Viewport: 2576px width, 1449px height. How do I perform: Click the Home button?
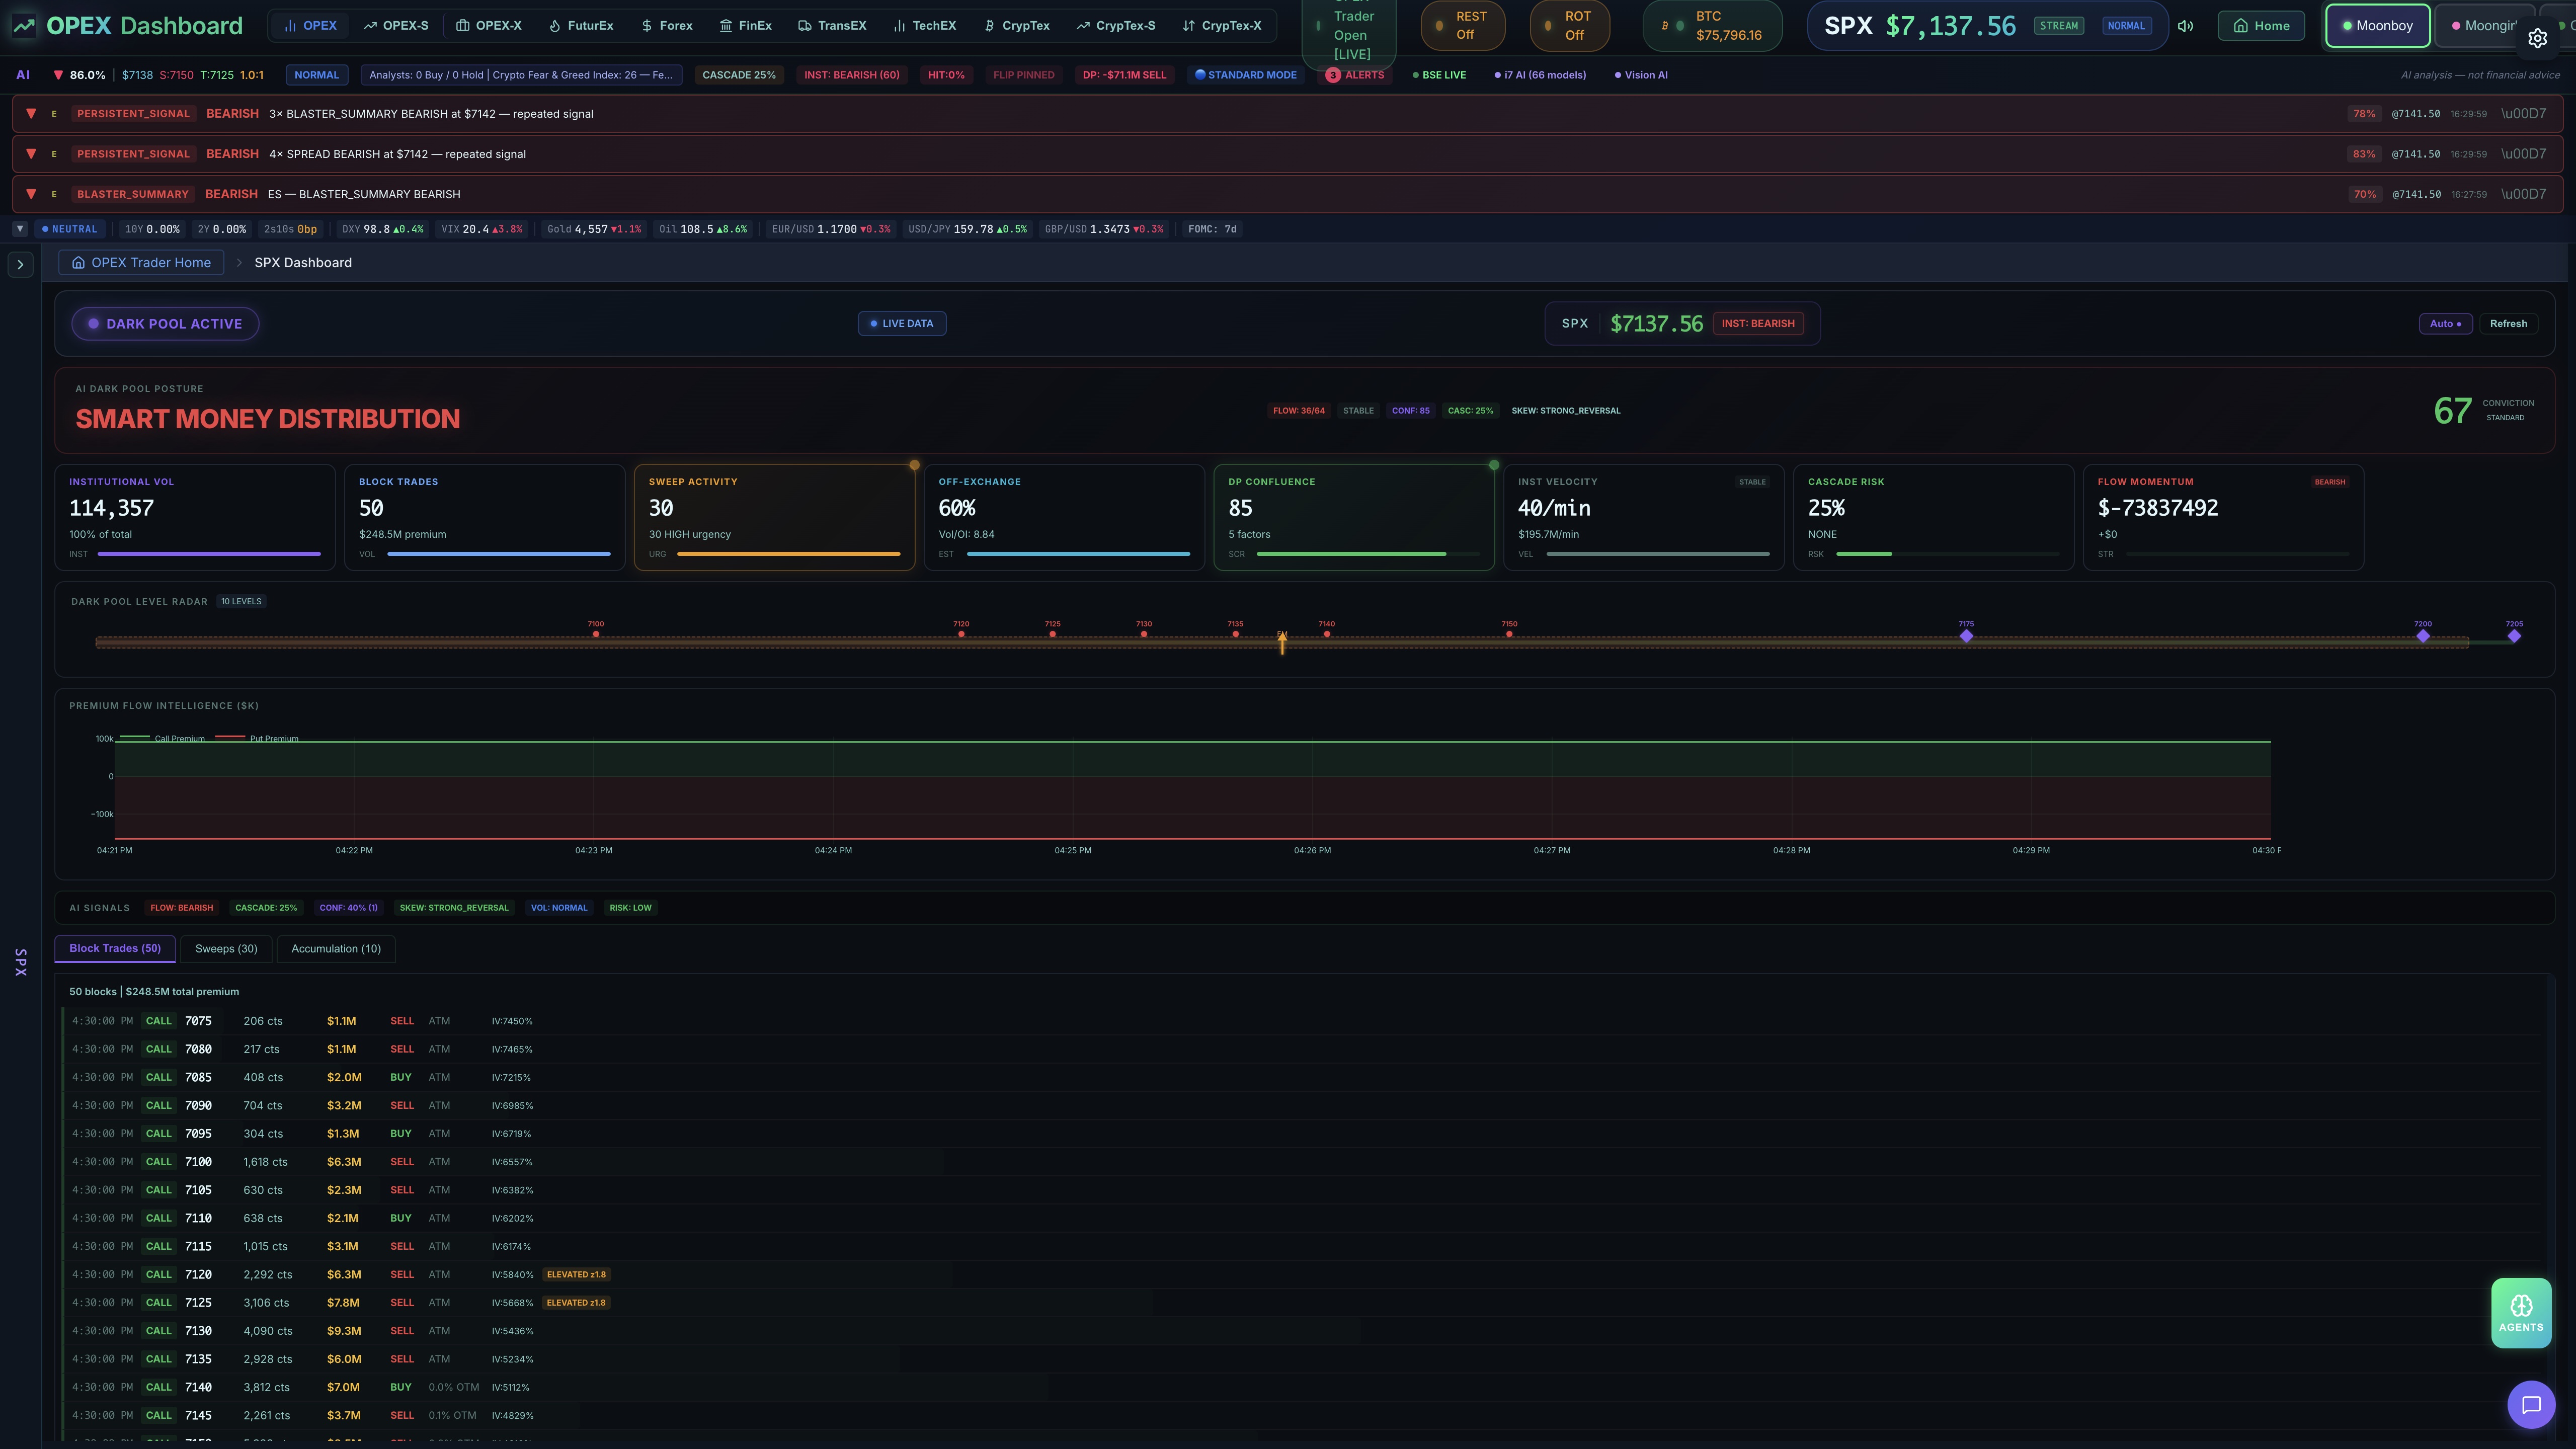point(2261,26)
